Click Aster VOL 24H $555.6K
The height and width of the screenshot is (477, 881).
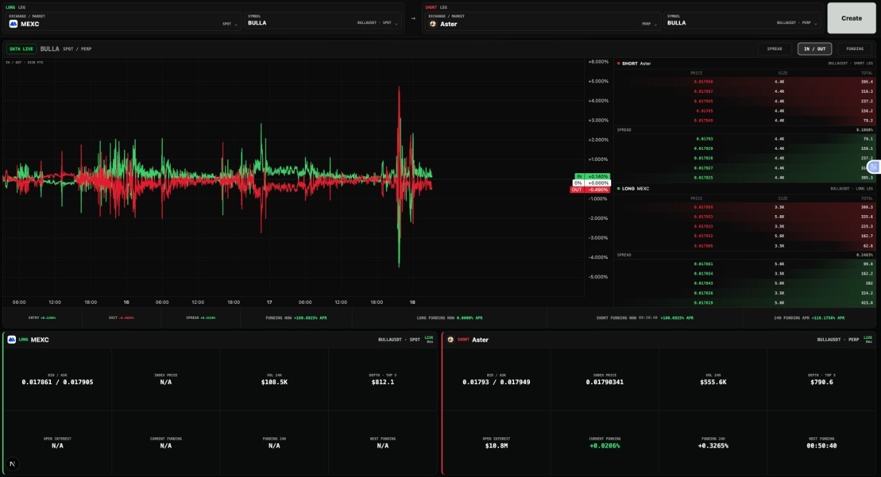713,381
